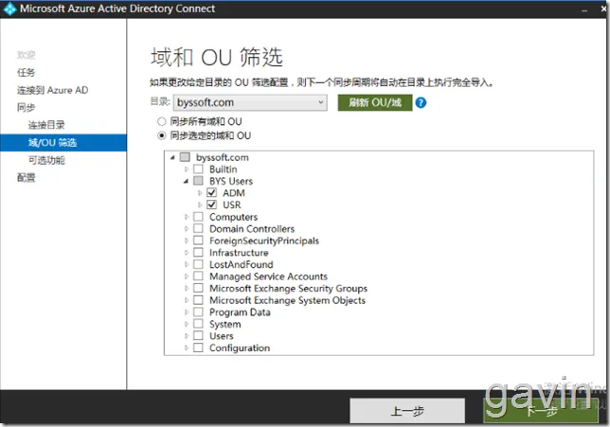
Task: Select the Domain Controllers tree label
Action: [x=252, y=229]
